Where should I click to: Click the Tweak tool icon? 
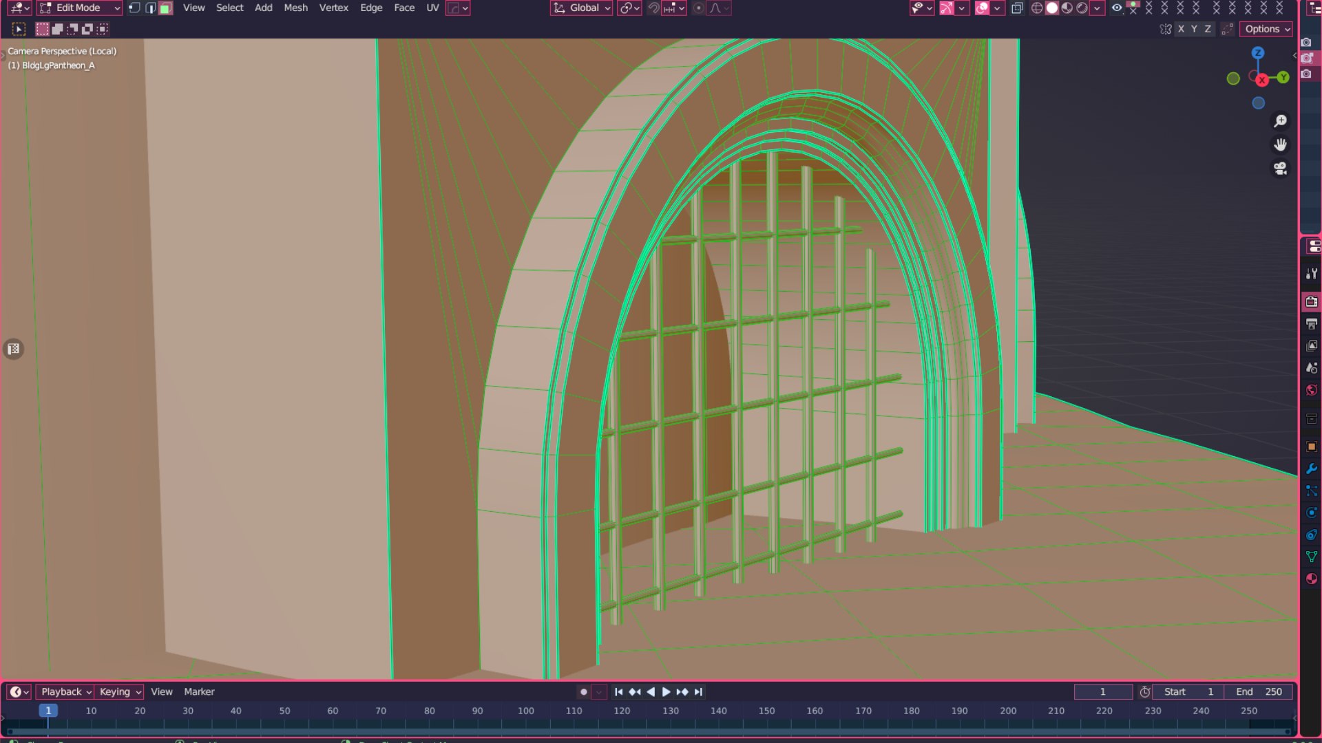[19, 29]
